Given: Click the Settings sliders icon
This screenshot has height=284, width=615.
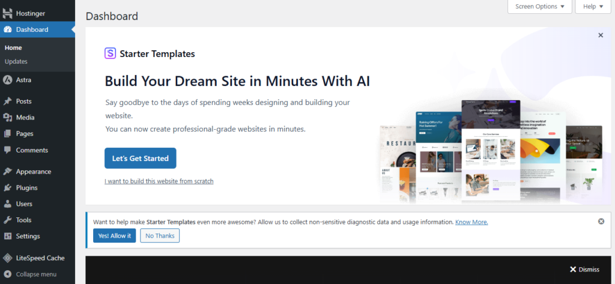Looking at the screenshot, I should (7, 236).
